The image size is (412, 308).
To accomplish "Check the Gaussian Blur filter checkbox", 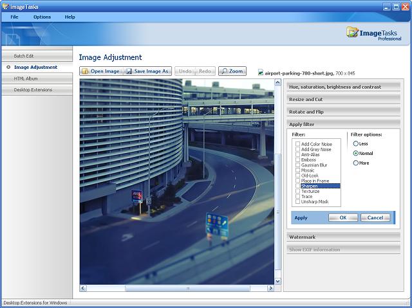I will pos(297,165).
